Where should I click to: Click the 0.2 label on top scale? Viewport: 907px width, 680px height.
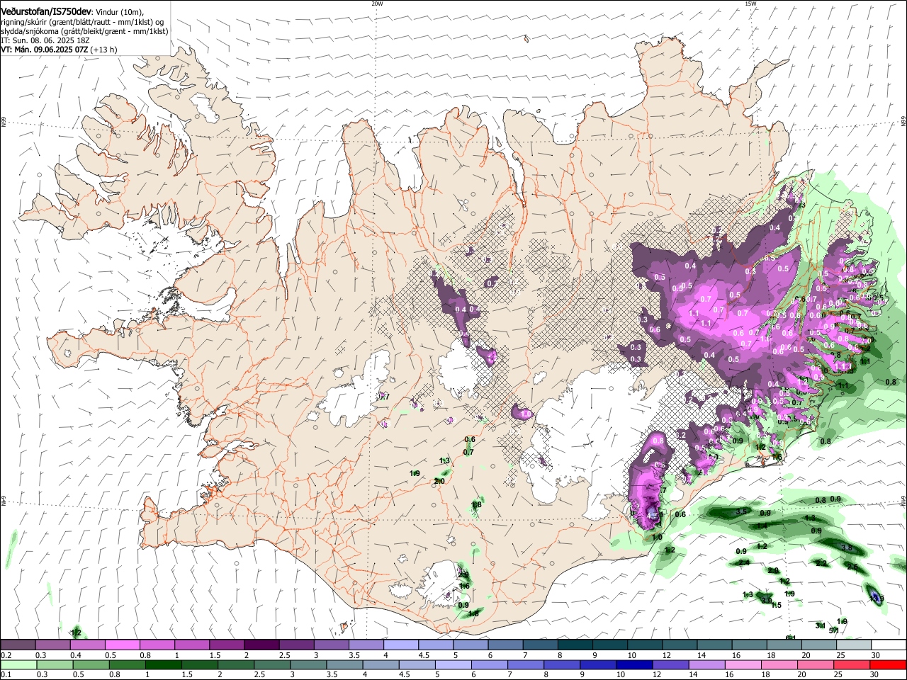tap(6, 655)
